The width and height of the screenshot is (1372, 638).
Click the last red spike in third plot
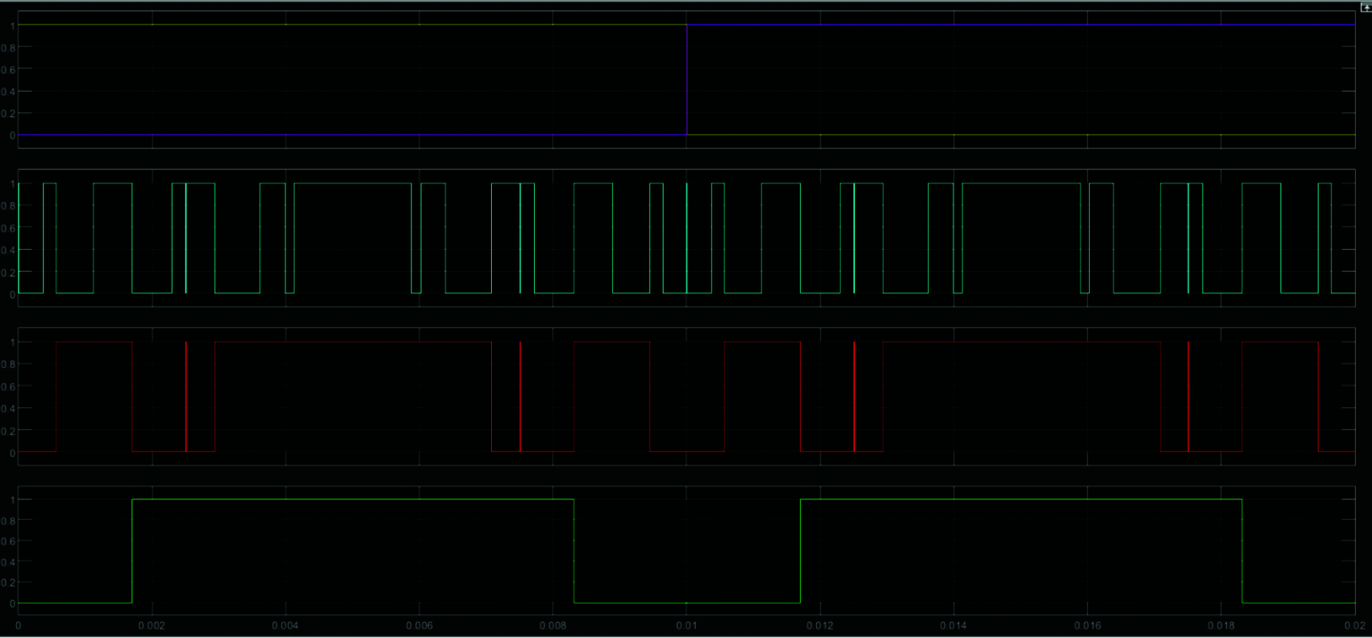pos(1188,396)
